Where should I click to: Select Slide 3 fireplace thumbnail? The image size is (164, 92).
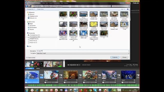(71, 75)
